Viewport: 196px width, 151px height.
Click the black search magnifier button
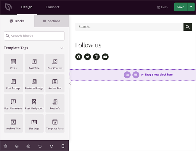point(188,27)
